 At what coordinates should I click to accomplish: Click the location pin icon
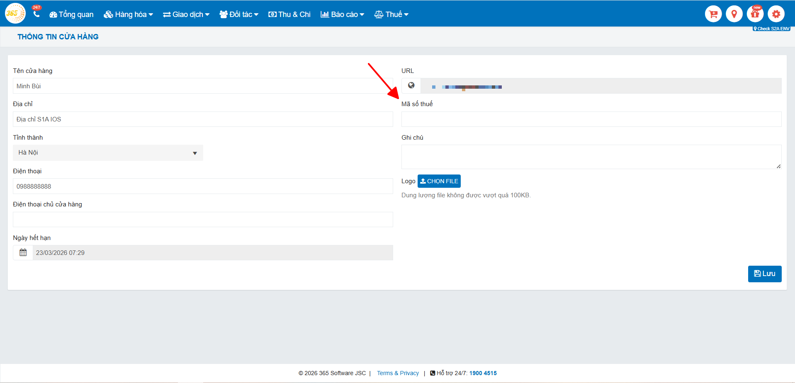[x=734, y=14]
